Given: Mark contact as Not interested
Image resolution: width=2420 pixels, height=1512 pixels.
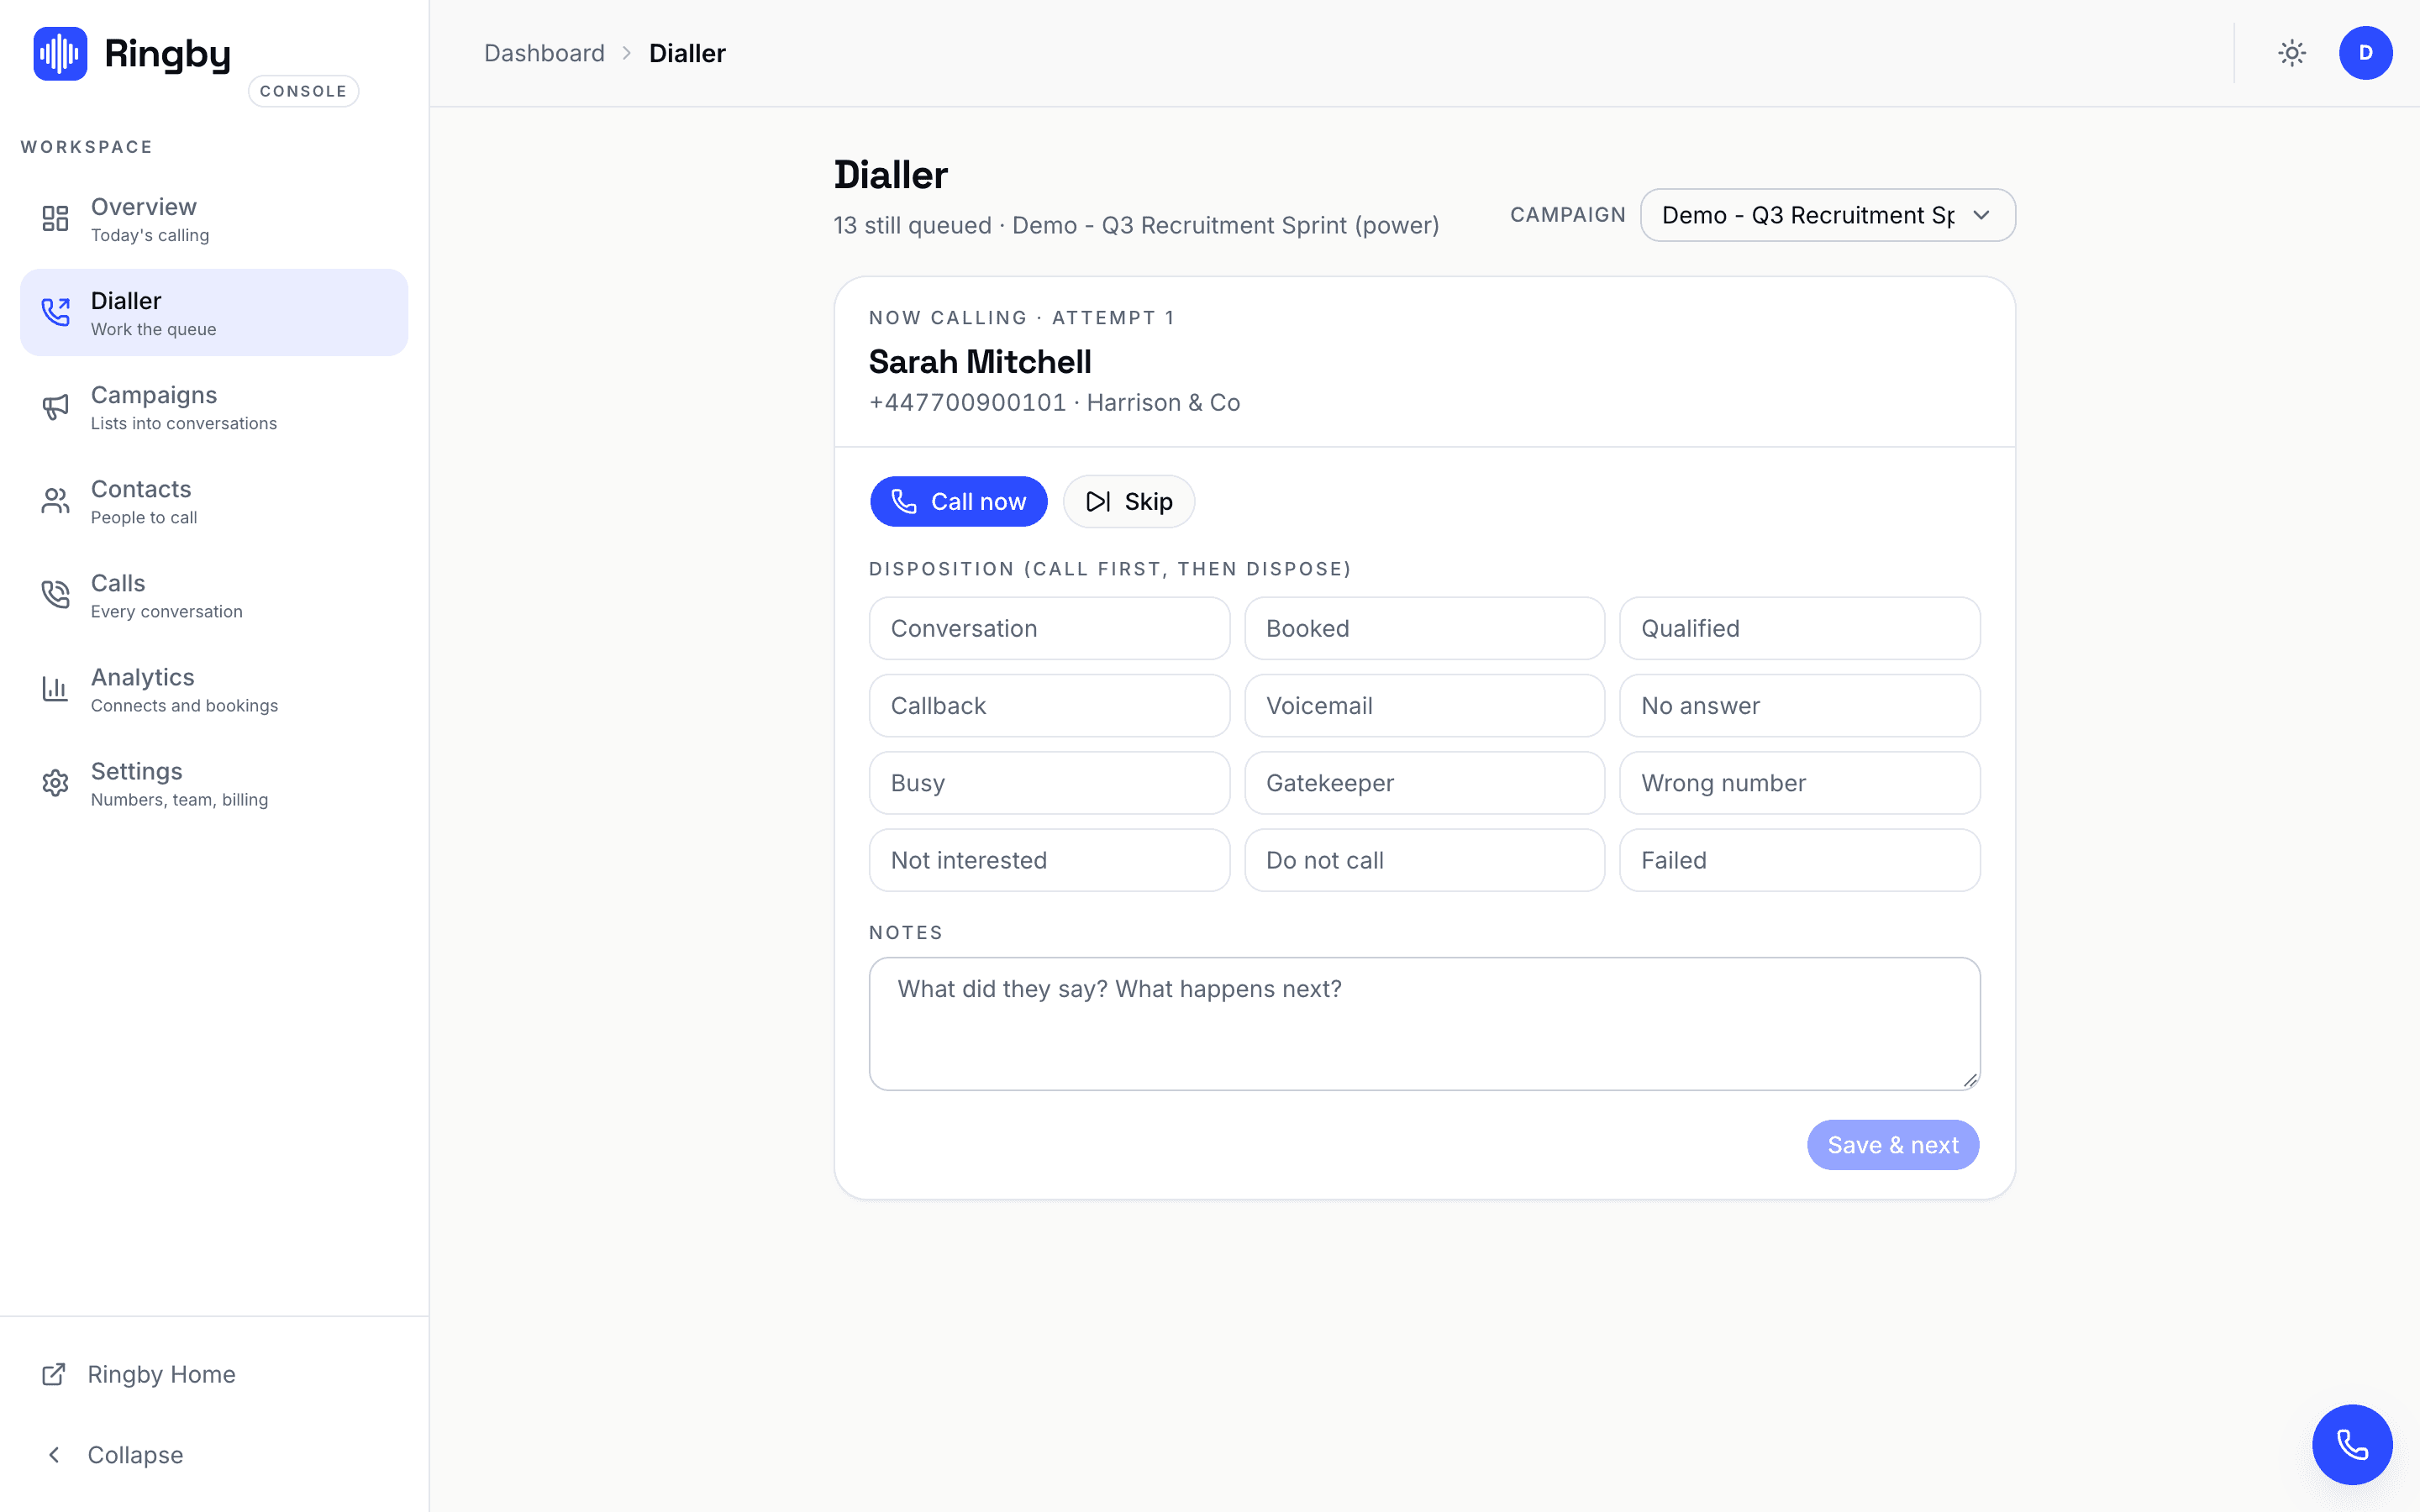Looking at the screenshot, I should coord(1049,860).
